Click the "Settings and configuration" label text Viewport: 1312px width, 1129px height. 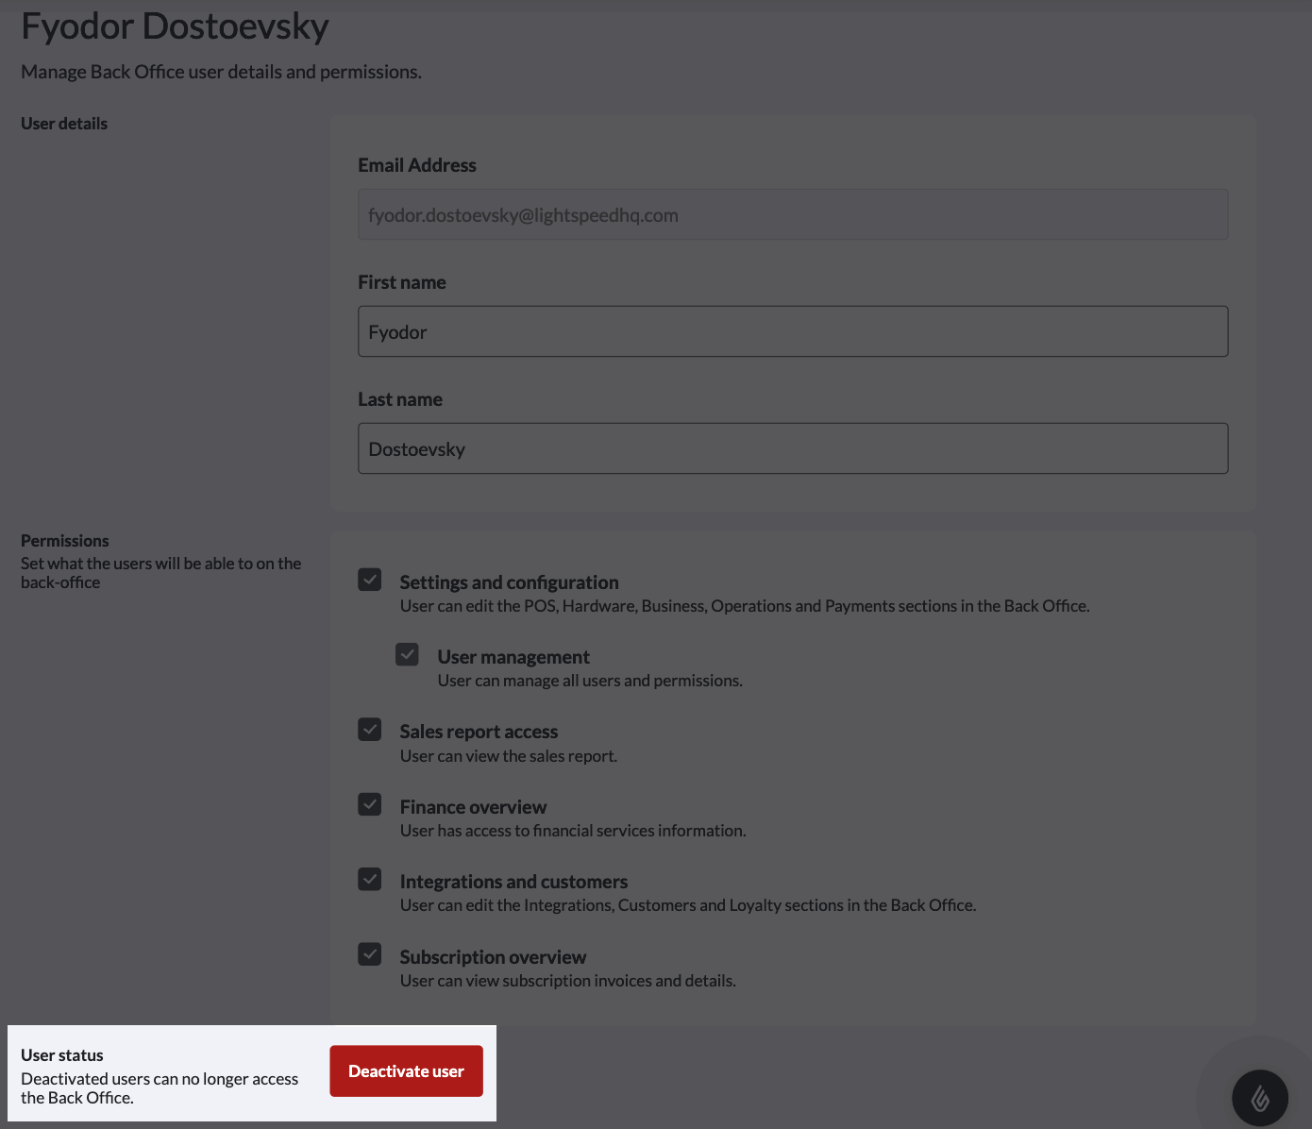[509, 582]
